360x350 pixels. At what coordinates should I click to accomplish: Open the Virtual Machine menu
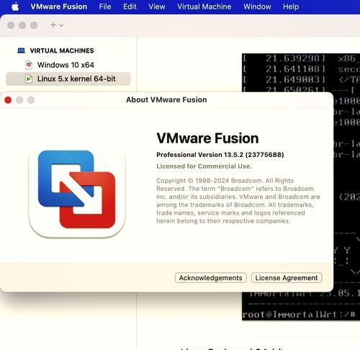click(204, 6)
